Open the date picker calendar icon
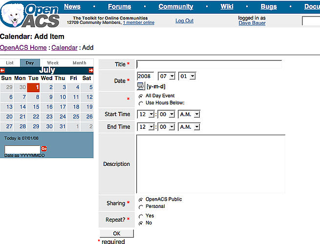Image resolution: width=320 pixels, height=244 pixels. [x=141, y=86]
